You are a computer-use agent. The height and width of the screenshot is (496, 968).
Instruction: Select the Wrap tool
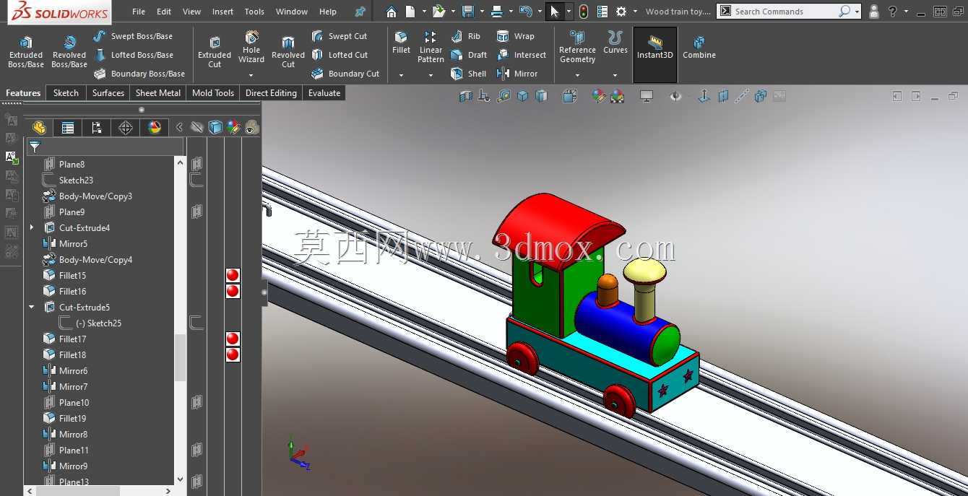[x=516, y=36]
